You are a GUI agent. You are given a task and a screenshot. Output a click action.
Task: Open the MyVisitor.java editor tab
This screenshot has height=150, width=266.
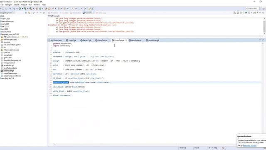click(55, 40)
